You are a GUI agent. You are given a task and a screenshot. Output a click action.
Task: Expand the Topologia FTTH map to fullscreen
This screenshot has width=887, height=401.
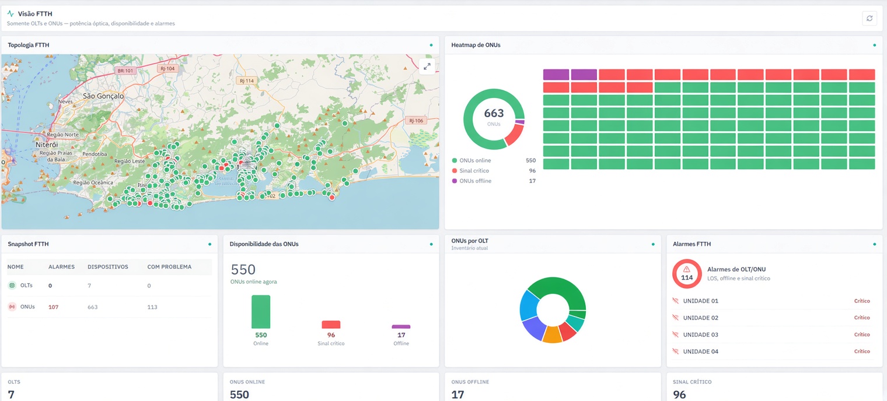427,66
